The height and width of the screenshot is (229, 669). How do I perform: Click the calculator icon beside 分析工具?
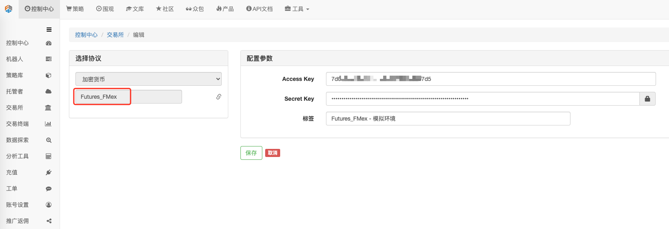coord(49,156)
